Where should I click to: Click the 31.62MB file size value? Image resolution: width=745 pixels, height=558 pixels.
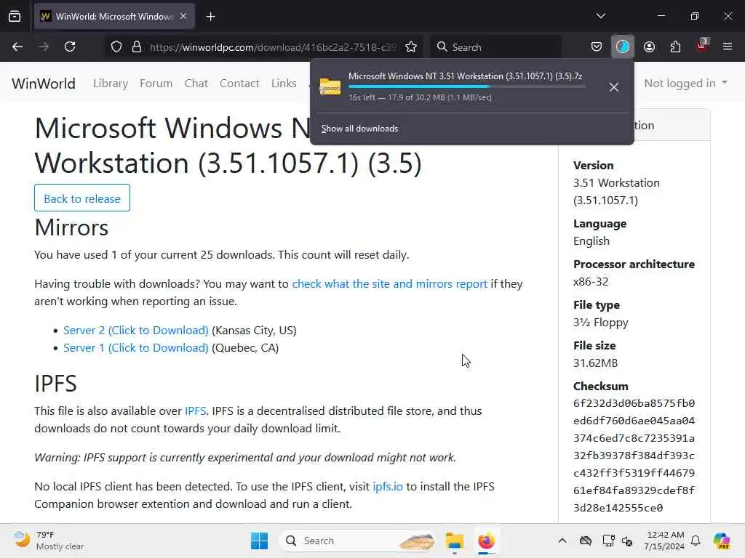coord(595,363)
